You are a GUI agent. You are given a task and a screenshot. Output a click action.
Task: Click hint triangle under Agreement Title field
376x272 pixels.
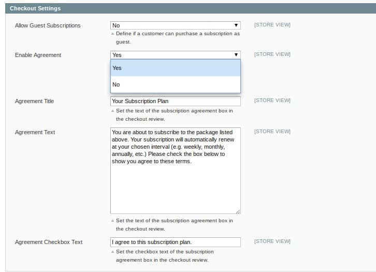coord(112,111)
